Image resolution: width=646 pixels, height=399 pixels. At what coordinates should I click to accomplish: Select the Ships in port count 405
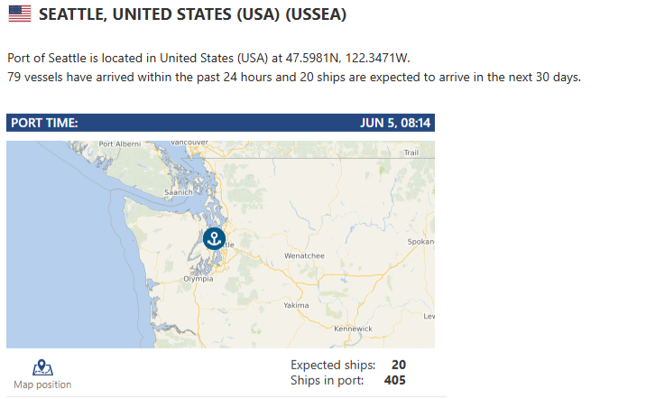pyautogui.click(x=394, y=380)
